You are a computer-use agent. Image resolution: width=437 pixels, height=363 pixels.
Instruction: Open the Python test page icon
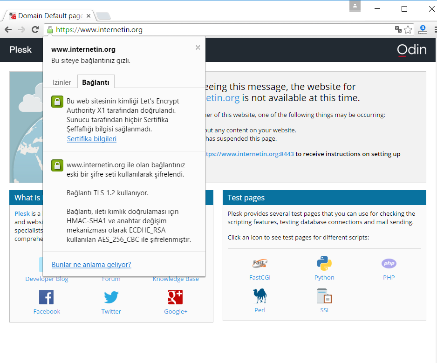tap(324, 263)
